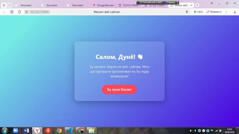Viewport: 239px width, 134px height.
Task: Launch Visual Studio Code from the taskbar
Action: click(x=70, y=130)
